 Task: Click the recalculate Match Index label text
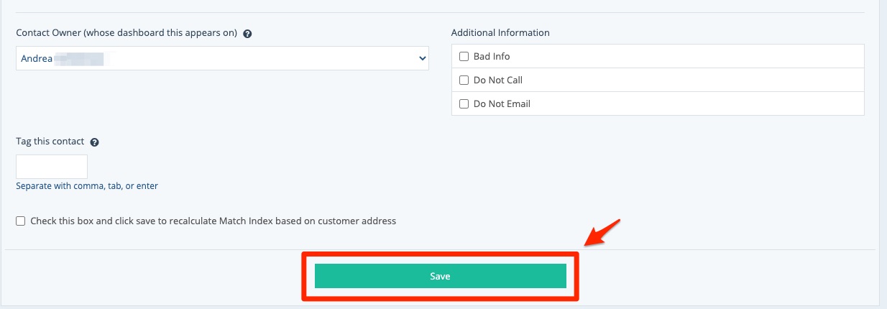coord(213,221)
